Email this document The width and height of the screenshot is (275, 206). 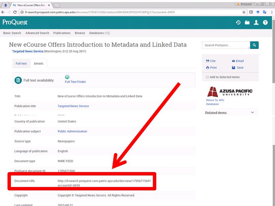point(238,61)
